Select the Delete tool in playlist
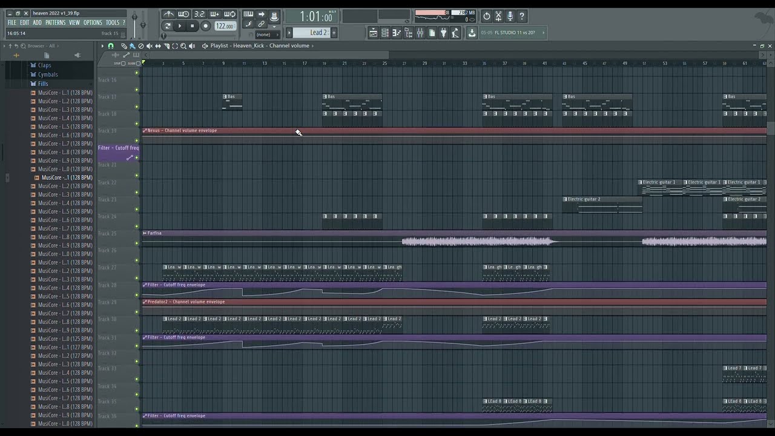This screenshot has width=775, height=436. click(x=141, y=46)
